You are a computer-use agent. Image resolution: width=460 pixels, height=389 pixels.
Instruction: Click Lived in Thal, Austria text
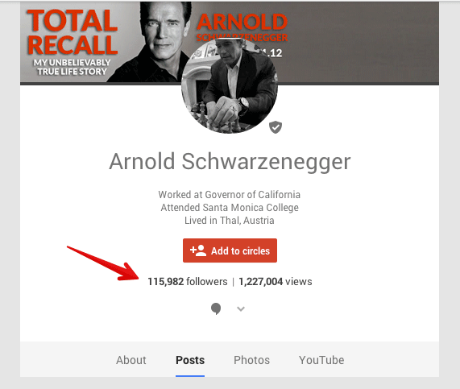tap(230, 221)
